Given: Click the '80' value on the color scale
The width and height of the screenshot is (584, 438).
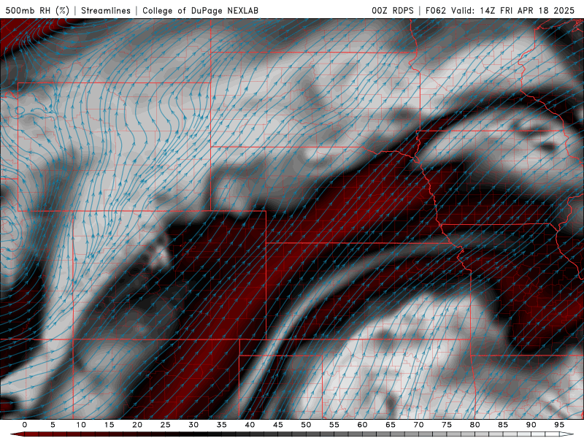Looking at the screenshot, I should coord(474,425).
